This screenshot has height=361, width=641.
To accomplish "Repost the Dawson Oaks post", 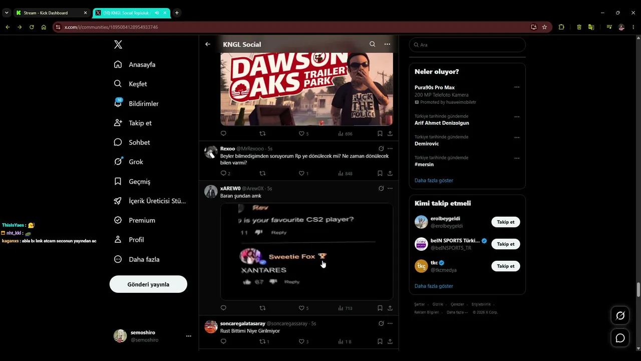I will tap(262, 133).
